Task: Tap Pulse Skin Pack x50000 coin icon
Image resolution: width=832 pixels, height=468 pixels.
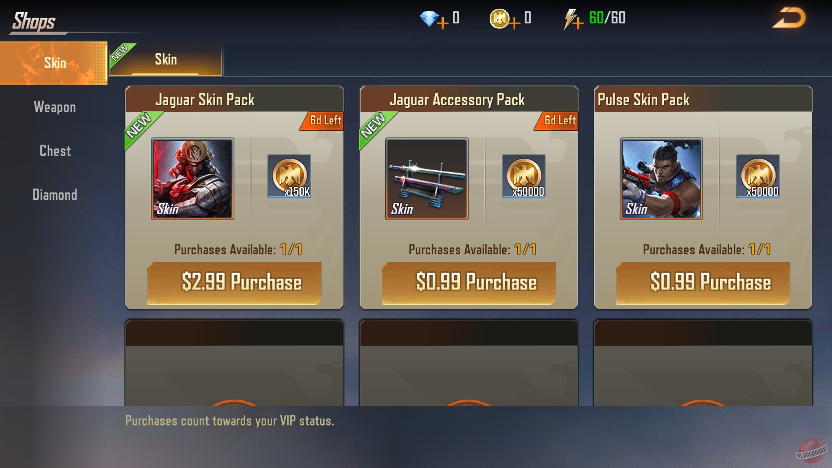Action: [758, 176]
